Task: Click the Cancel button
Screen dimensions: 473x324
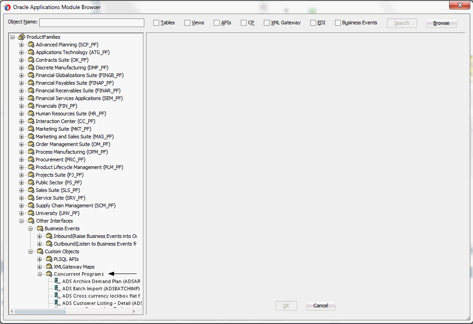Action: (x=321, y=306)
